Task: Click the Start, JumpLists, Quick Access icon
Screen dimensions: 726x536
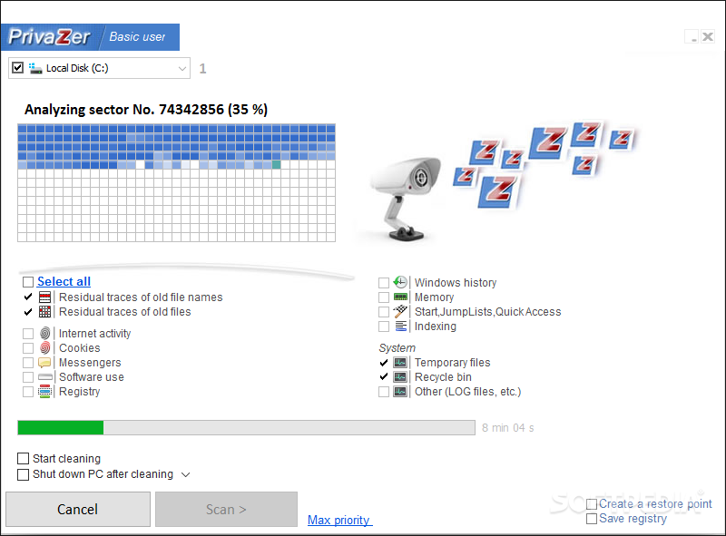Action: click(x=400, y=311)
